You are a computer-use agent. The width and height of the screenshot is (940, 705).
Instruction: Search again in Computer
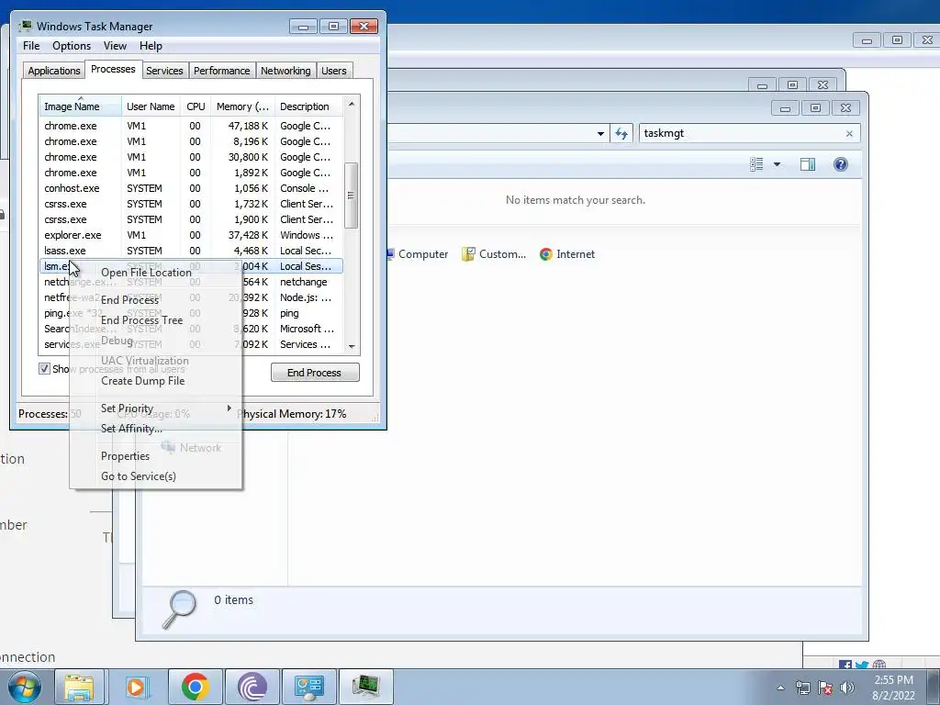point(417,254)
